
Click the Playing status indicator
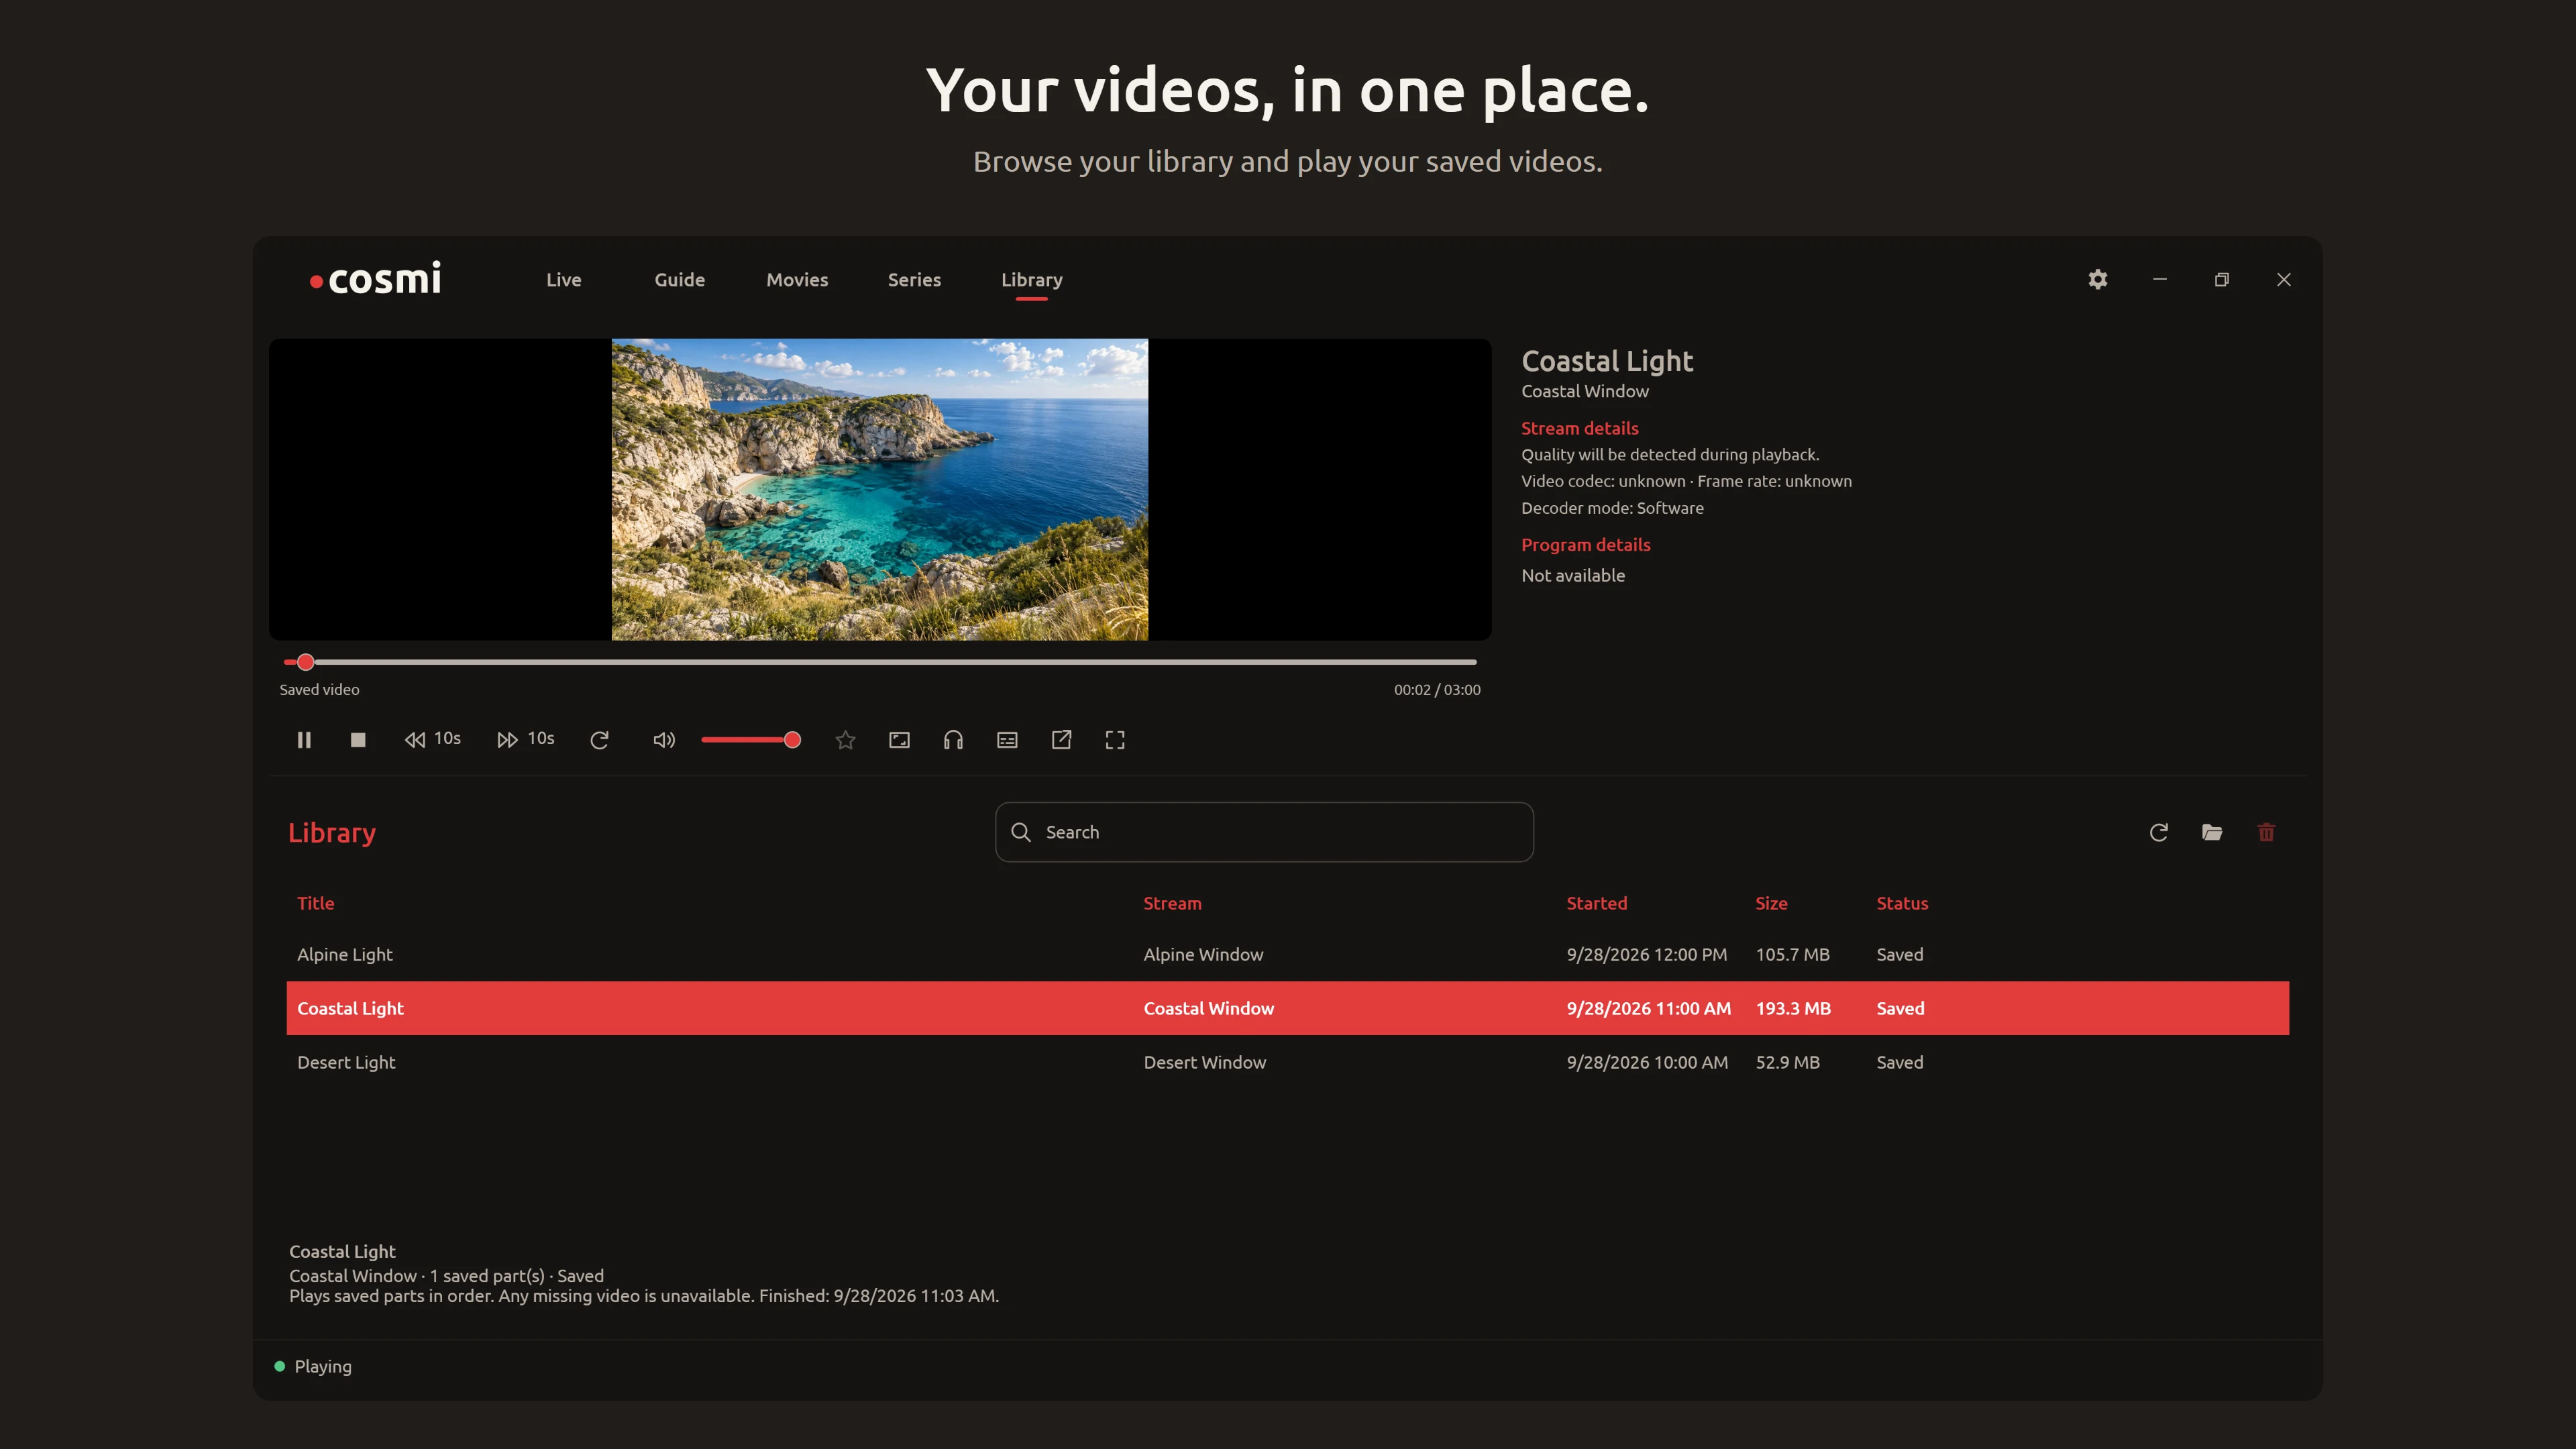coord(313,1366)
